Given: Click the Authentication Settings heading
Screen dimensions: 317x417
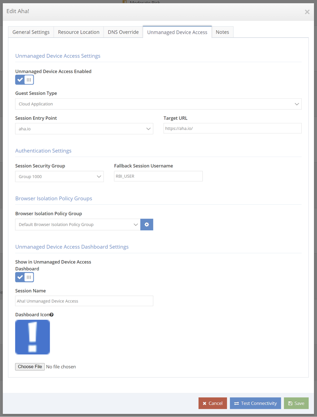Looking at the screenshot, I should tap(43, 151).
